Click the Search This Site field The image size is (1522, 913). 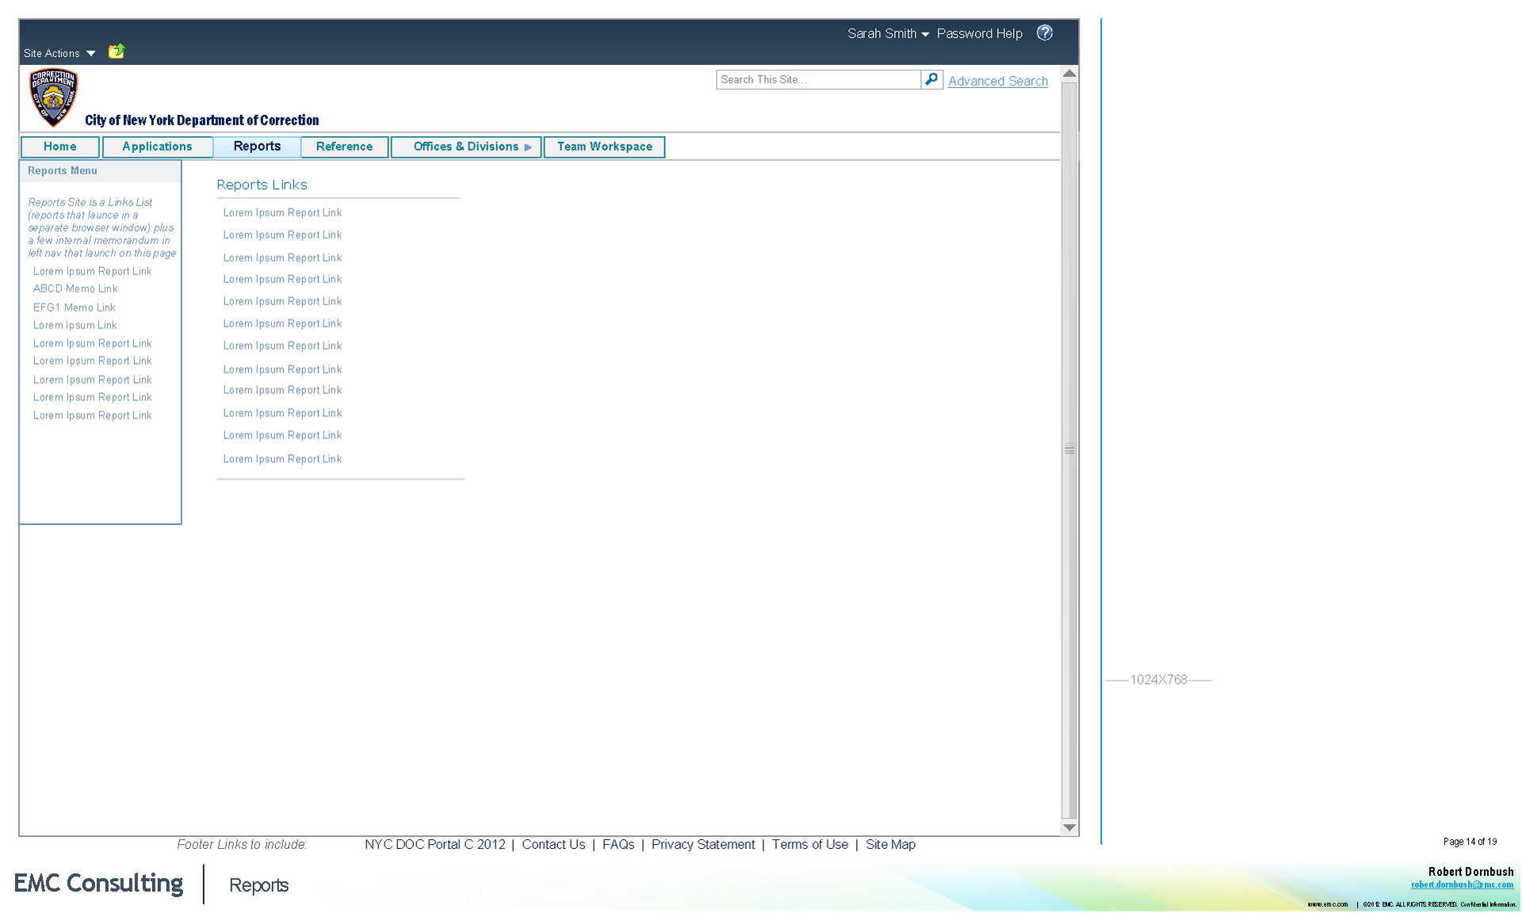(x=817, y=79)
